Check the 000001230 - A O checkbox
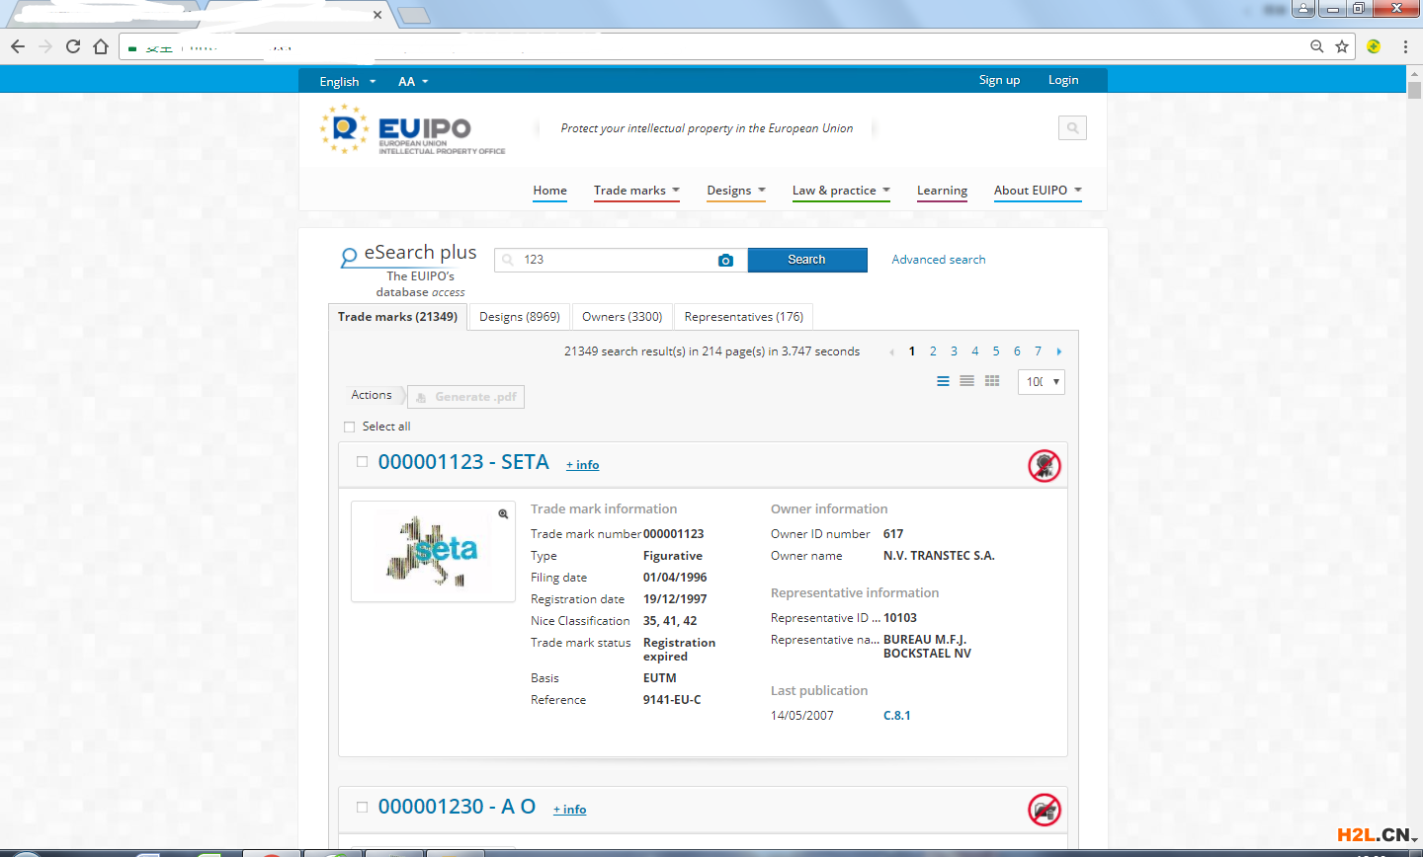1423x857 pixels. click(x=362, y=807)
